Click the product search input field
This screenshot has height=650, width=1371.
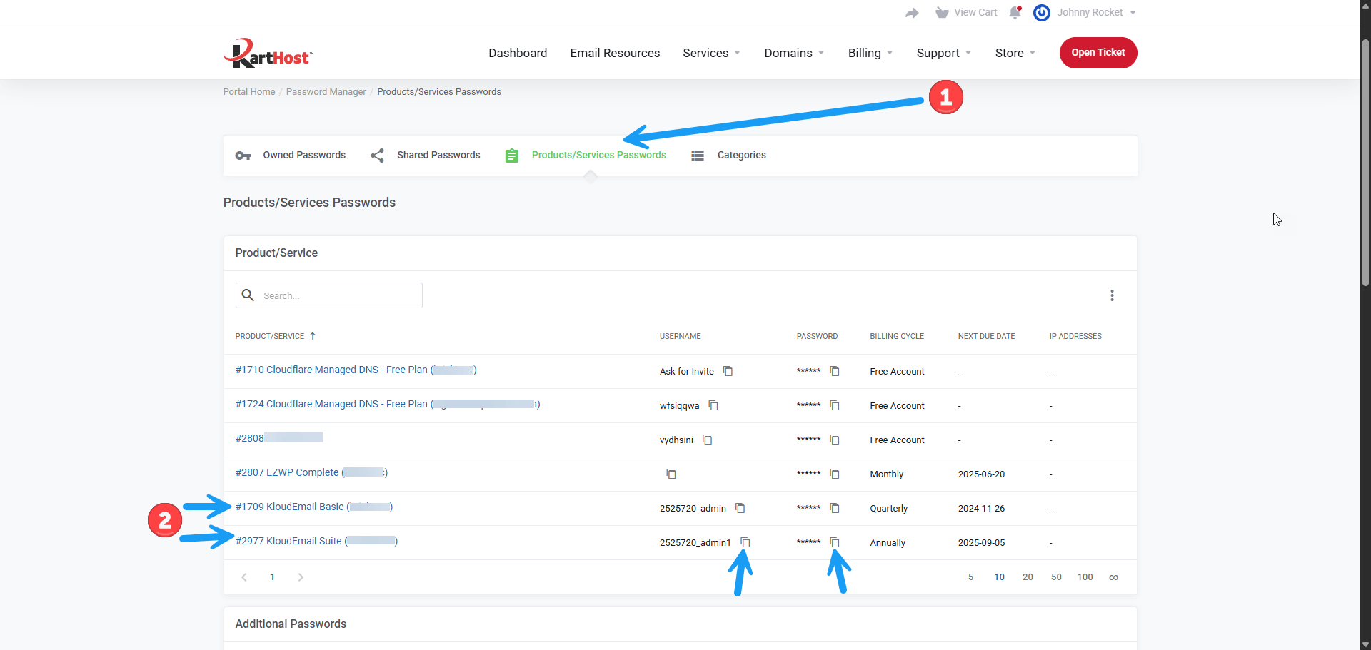[x=329, y=295]
